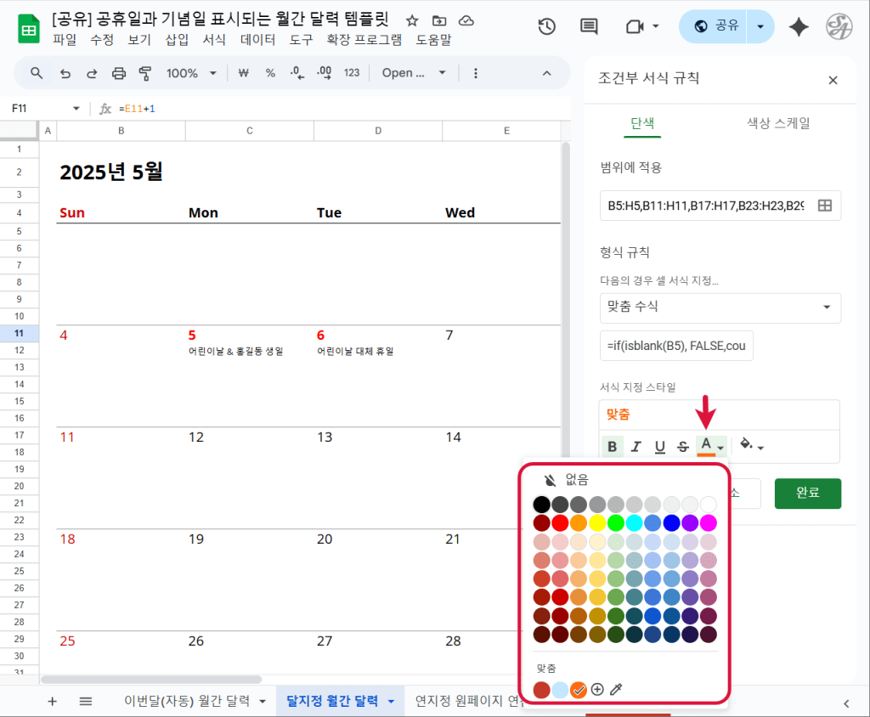Click the green 완료 button

(807, 493)
